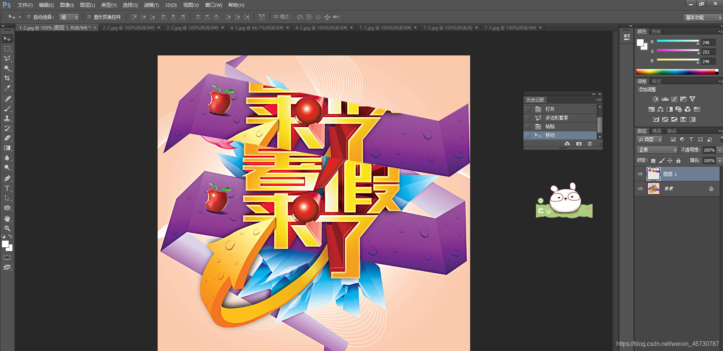Delete current state in History panel
The image size is (723, 351).
(x=590, y=144)
